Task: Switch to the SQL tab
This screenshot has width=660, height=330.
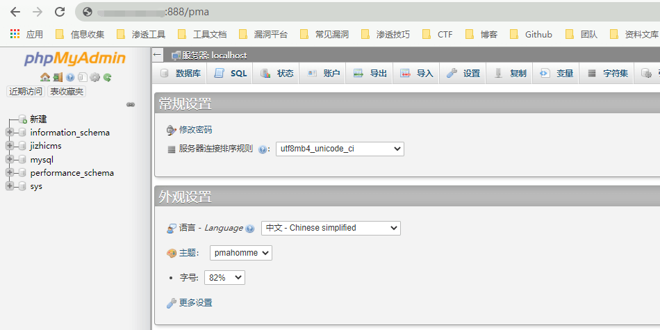Action: coord(230,74)
